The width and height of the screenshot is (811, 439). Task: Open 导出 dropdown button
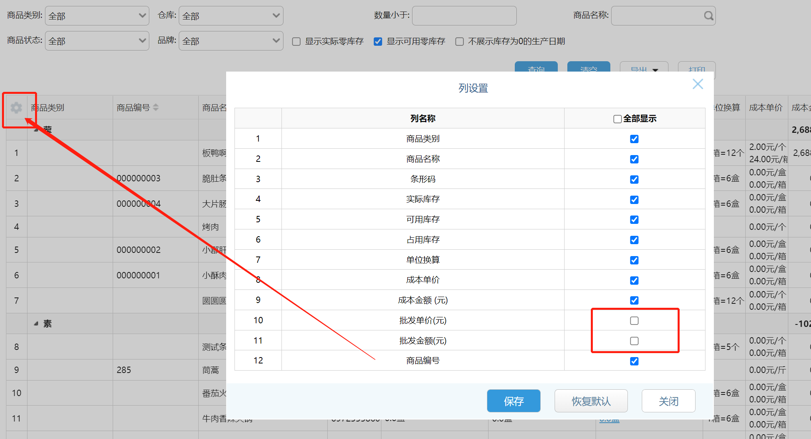click(644, 68)
